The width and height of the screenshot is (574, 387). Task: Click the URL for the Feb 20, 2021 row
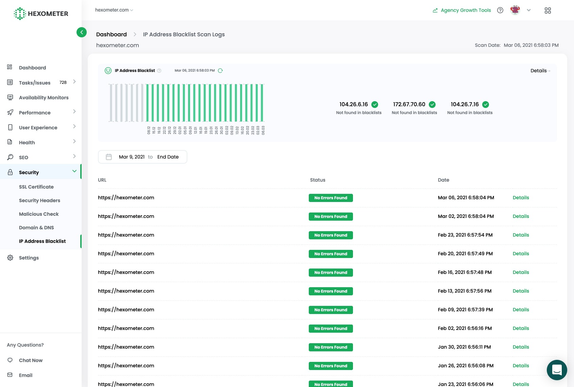pyautogui.click(x=126, y=254)
